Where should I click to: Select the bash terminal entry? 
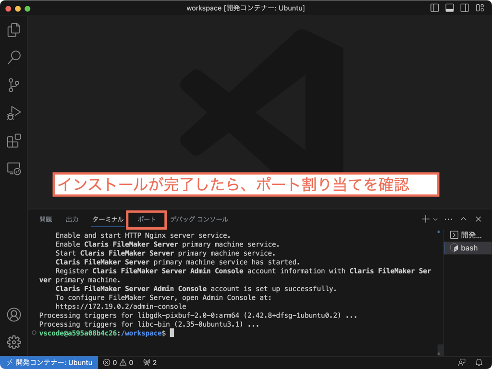pos(467,248)
